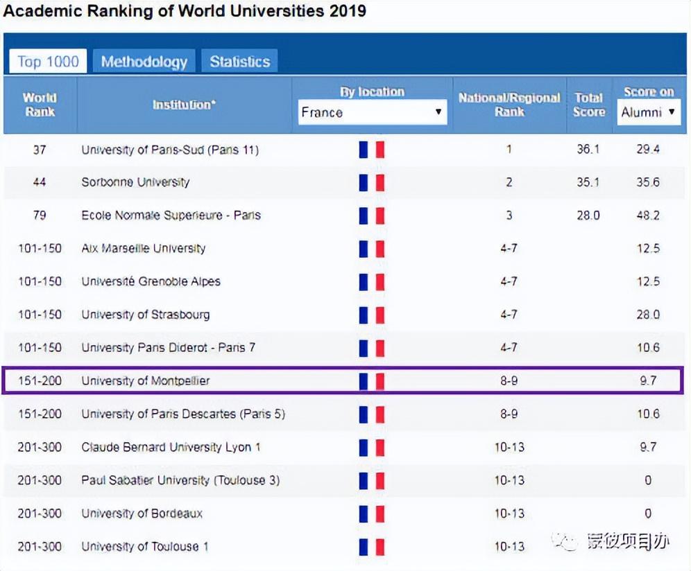Select alumni score 35.6 cell
The image size is (691, 571).
click(x=648, y=182)
